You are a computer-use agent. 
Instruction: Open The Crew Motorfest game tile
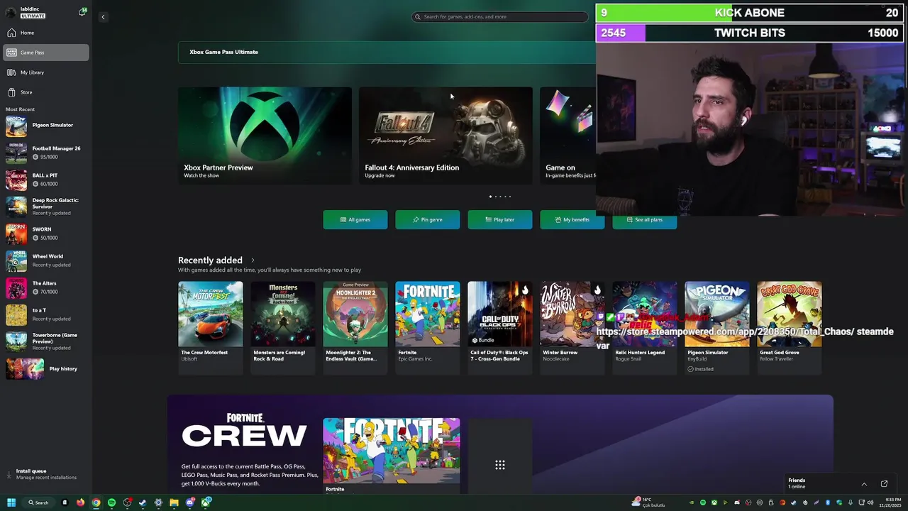point(211,326)
